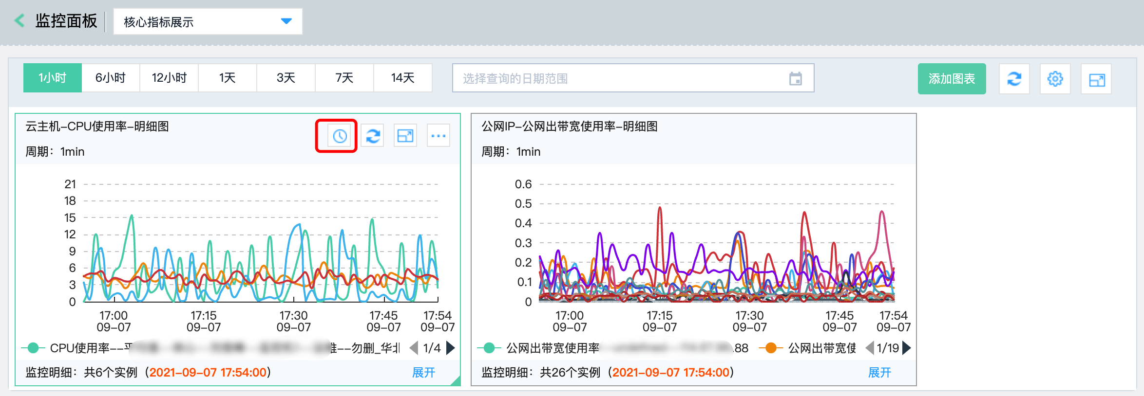Choose the 12小时 time range
This screenshot has width=1144, height=396.
tap(169, 78)
